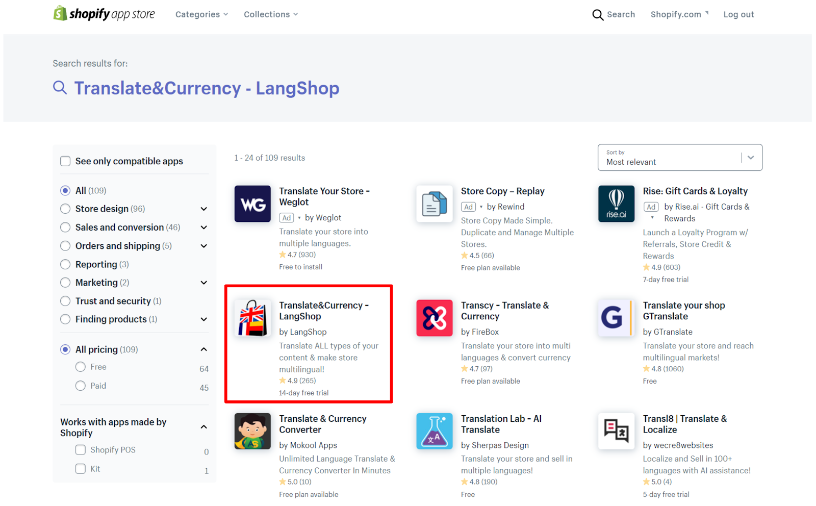
Task: Select Reporting category radio
Action: point(65,264)
